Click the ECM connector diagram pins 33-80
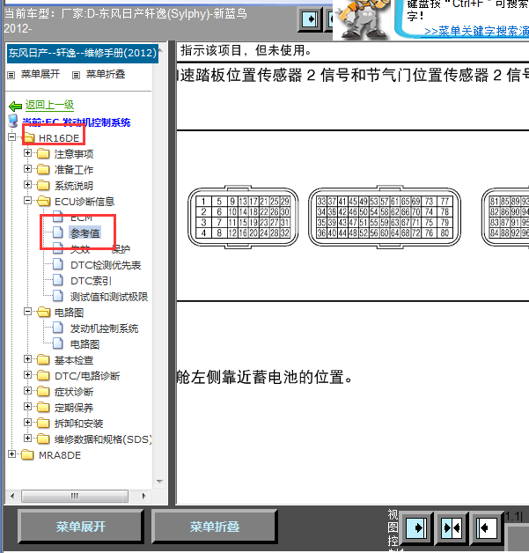This screenshot has height=553, width=529. tap(385, 217)
